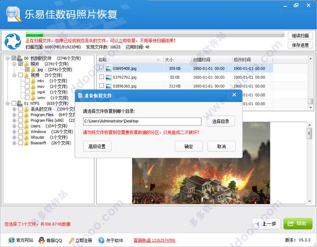
Task: Click the wmv folder icon
Action: click(x=33, y=98)
